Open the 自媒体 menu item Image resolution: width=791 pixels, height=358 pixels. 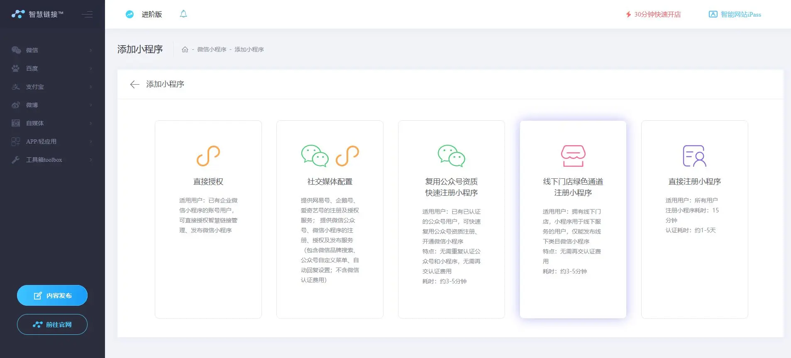click(x=52, y=123)
